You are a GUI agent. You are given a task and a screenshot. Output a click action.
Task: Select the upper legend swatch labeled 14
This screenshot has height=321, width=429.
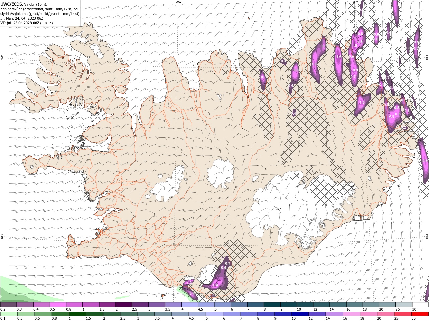click(338, 305)
